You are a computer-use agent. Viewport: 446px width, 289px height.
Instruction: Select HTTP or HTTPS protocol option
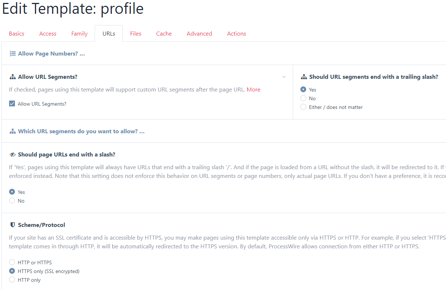pos(12,262)
